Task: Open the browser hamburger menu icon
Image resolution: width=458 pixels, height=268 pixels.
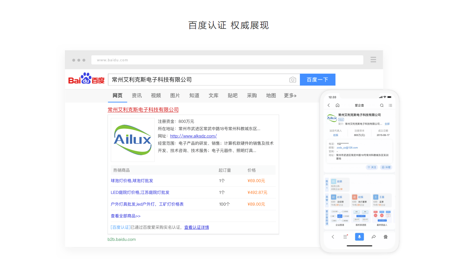Action: (373, 60)
